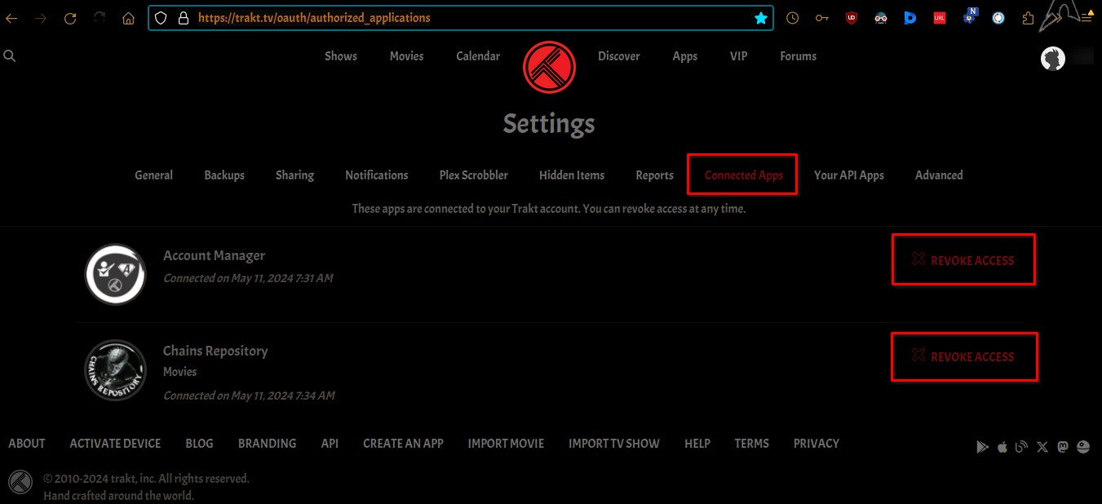Click the Account Manager app icon

click(x=115, y=275)
